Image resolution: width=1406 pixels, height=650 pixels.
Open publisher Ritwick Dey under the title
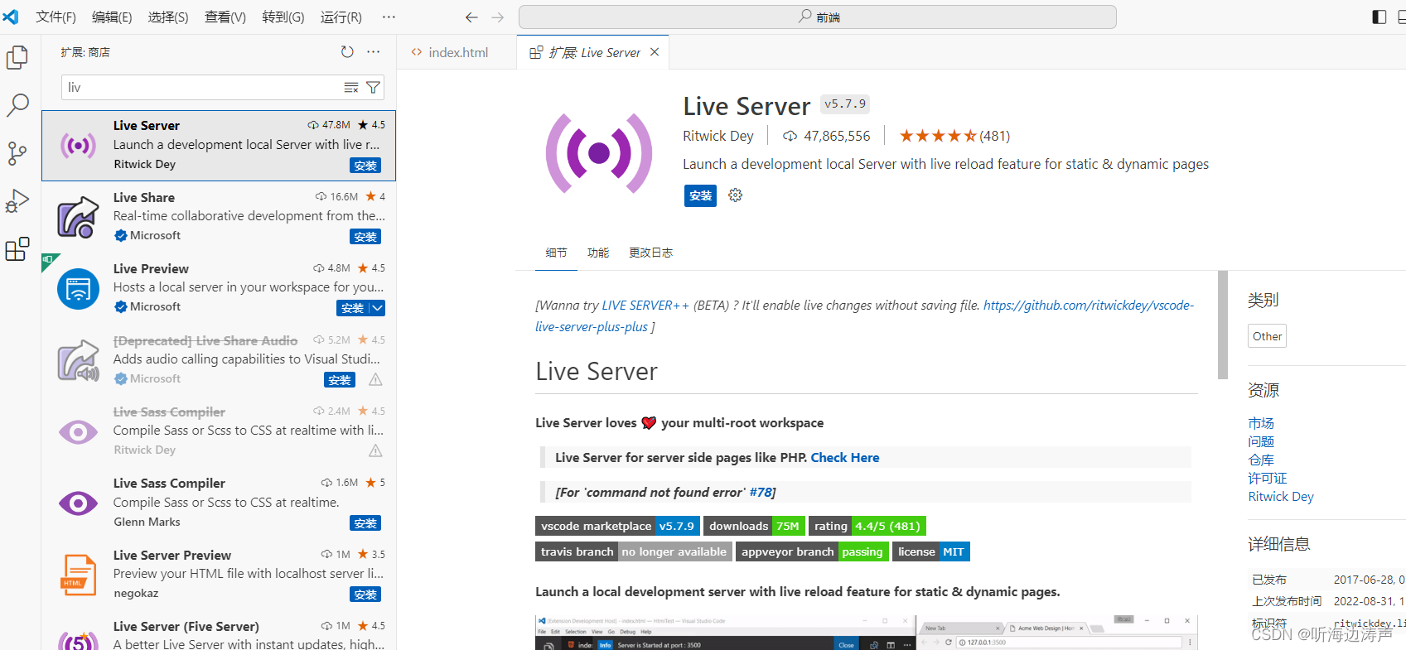click(x=718, y=136)
